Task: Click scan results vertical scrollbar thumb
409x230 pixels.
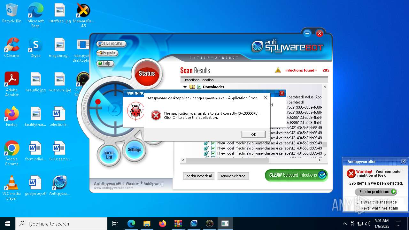Action: tap(325, 144)
